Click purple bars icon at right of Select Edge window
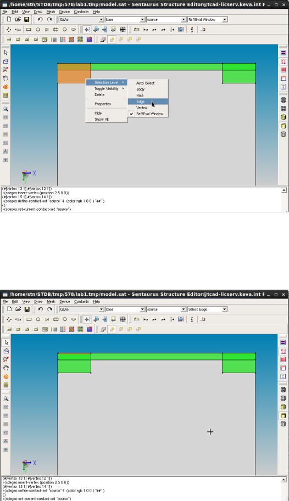Screen dimensions: 289x501 point(284,342)
